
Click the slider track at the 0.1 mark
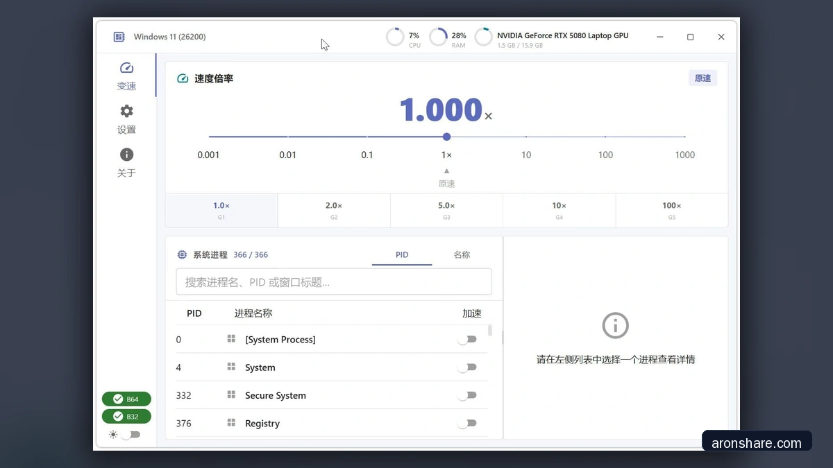[x=367, y=137]
